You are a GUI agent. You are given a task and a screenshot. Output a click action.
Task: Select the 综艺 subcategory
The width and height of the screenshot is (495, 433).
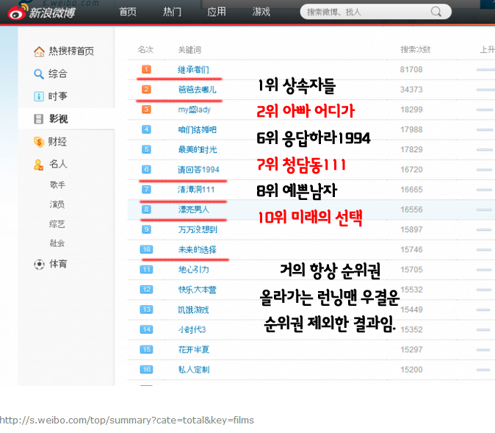click(57, 223)
